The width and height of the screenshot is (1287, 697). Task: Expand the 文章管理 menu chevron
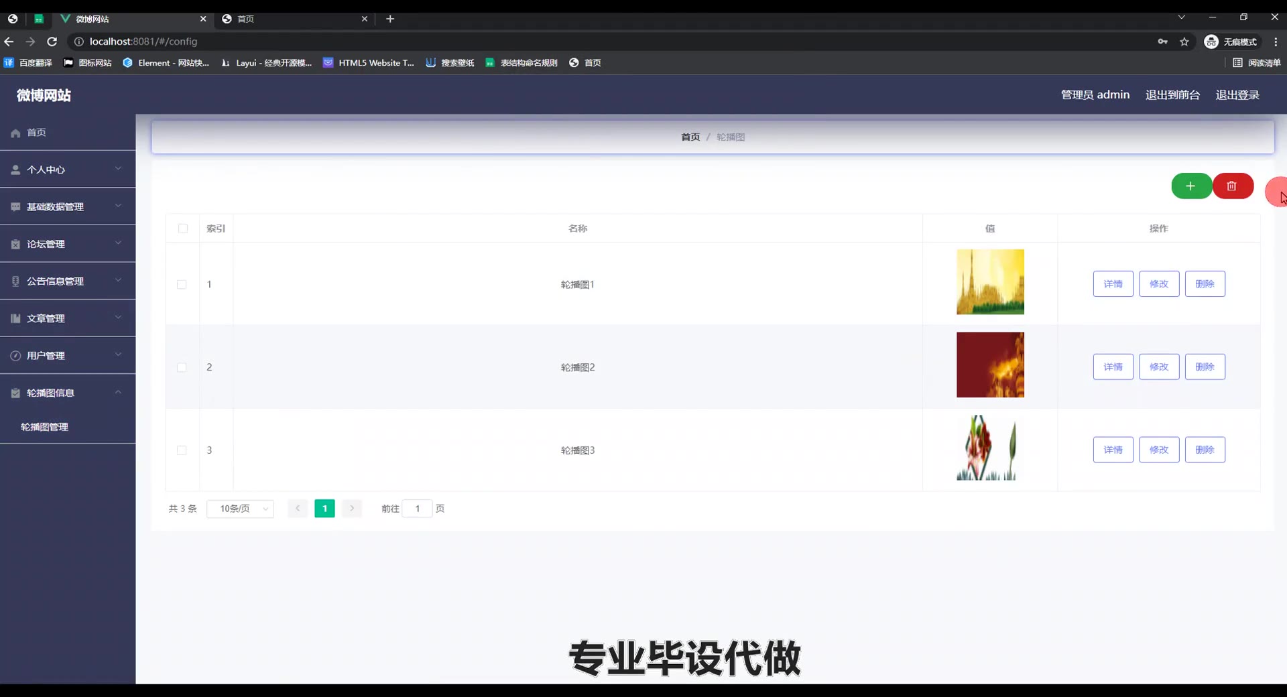118,318
